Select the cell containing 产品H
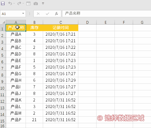The width and height of the screenshot is (151, 128). pyautogui.click(x=16, y=80)
